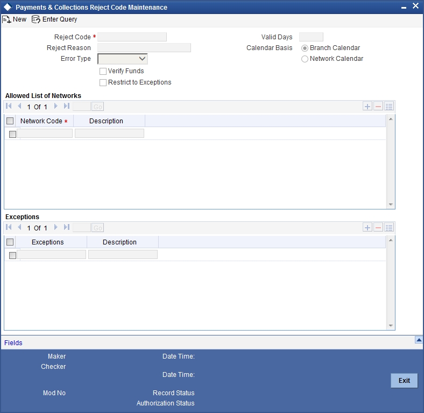Minimize the Reject Code Maintenance window
424x413 pixels.
404,8
